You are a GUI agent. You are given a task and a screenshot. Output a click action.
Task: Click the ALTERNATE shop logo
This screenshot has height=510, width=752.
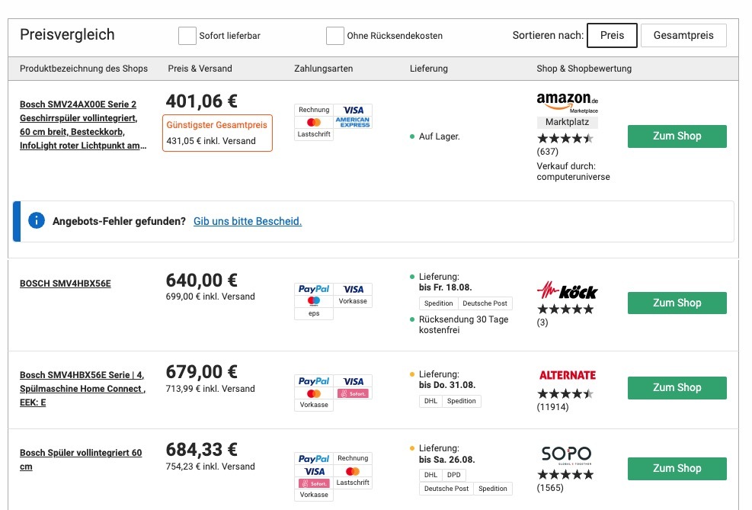567,375
